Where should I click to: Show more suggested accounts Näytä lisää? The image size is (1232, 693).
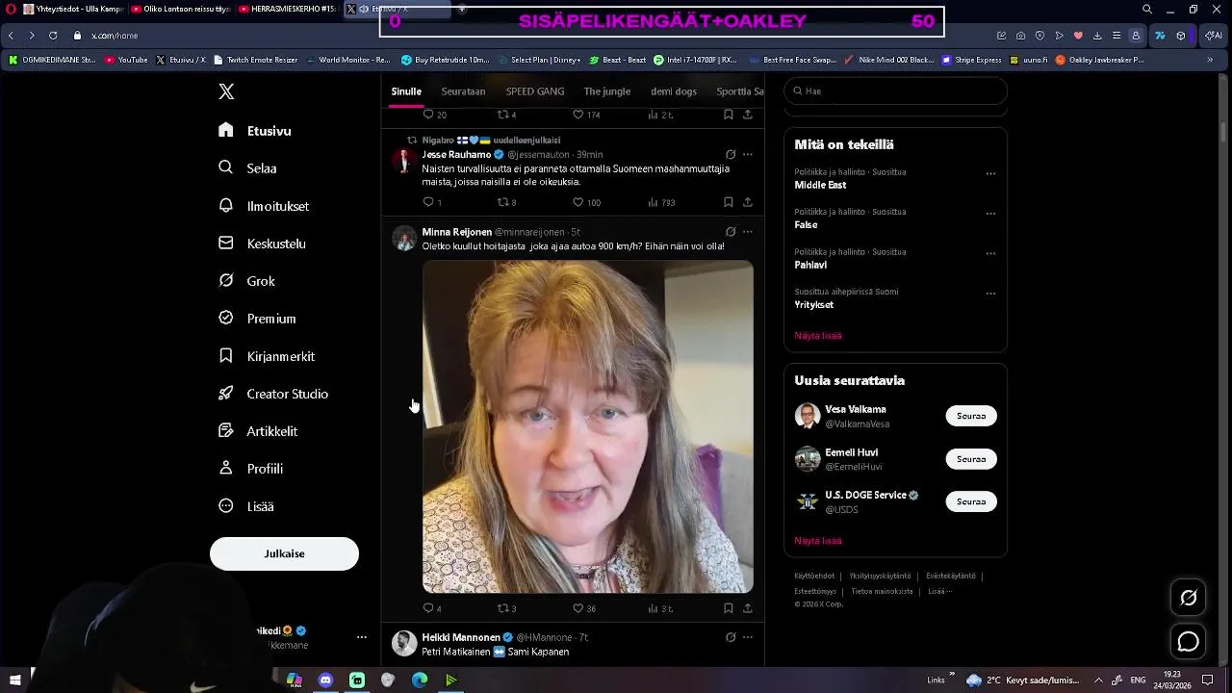point(818,541)
